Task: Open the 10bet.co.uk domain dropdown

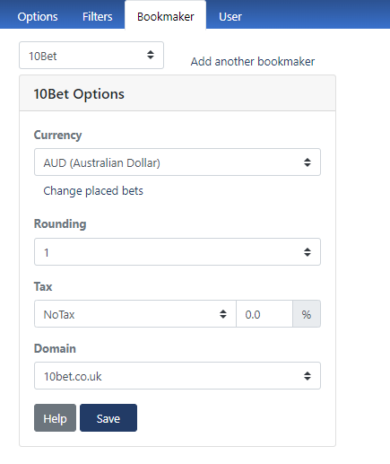Action: coord(178,376)
